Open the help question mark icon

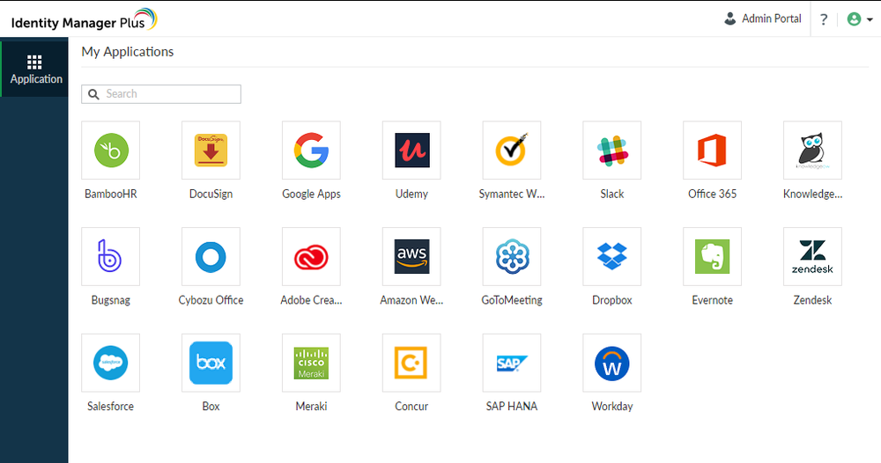click(x=824, y=19)
